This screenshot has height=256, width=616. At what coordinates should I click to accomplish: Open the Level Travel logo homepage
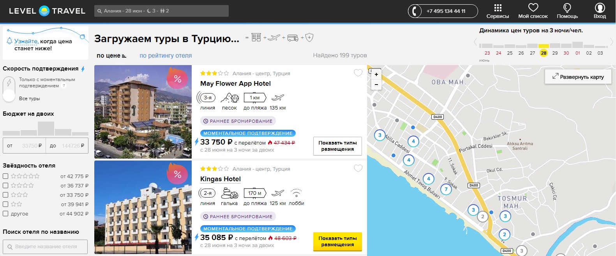(x=47, y=11)
